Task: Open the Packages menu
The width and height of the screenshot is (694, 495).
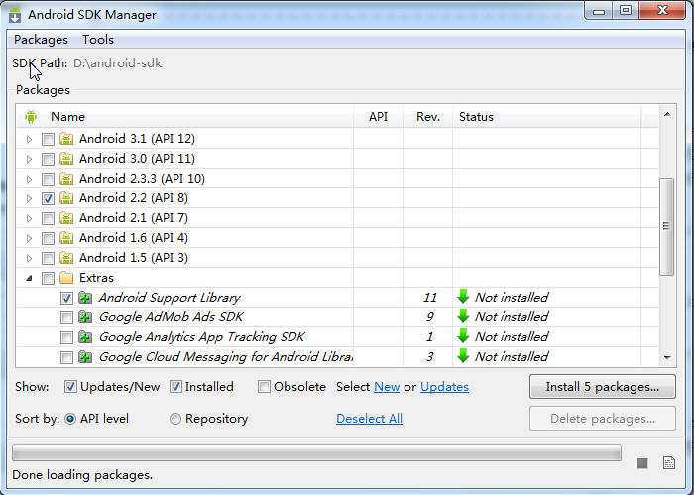Action: (42, 40)
